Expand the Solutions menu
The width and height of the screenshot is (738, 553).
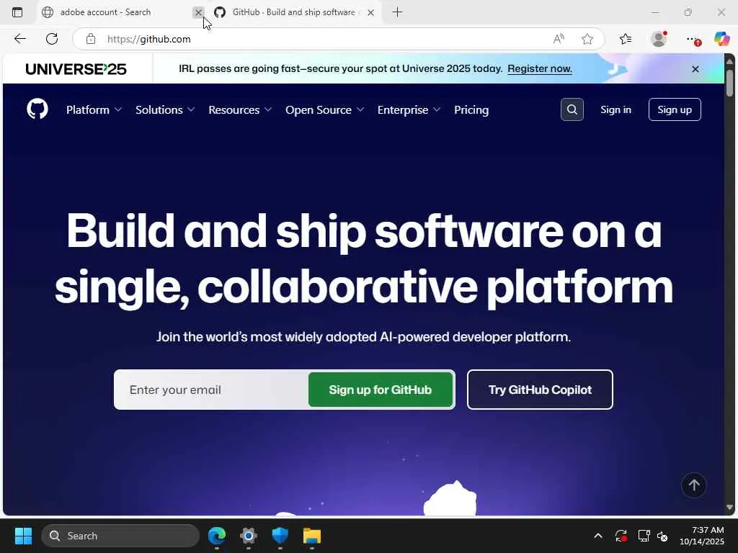coord(165,109)
